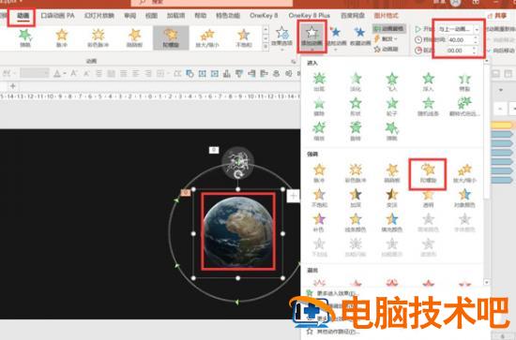Choose 弹跳 entrance effect in dropdown panel

point(392,131)
